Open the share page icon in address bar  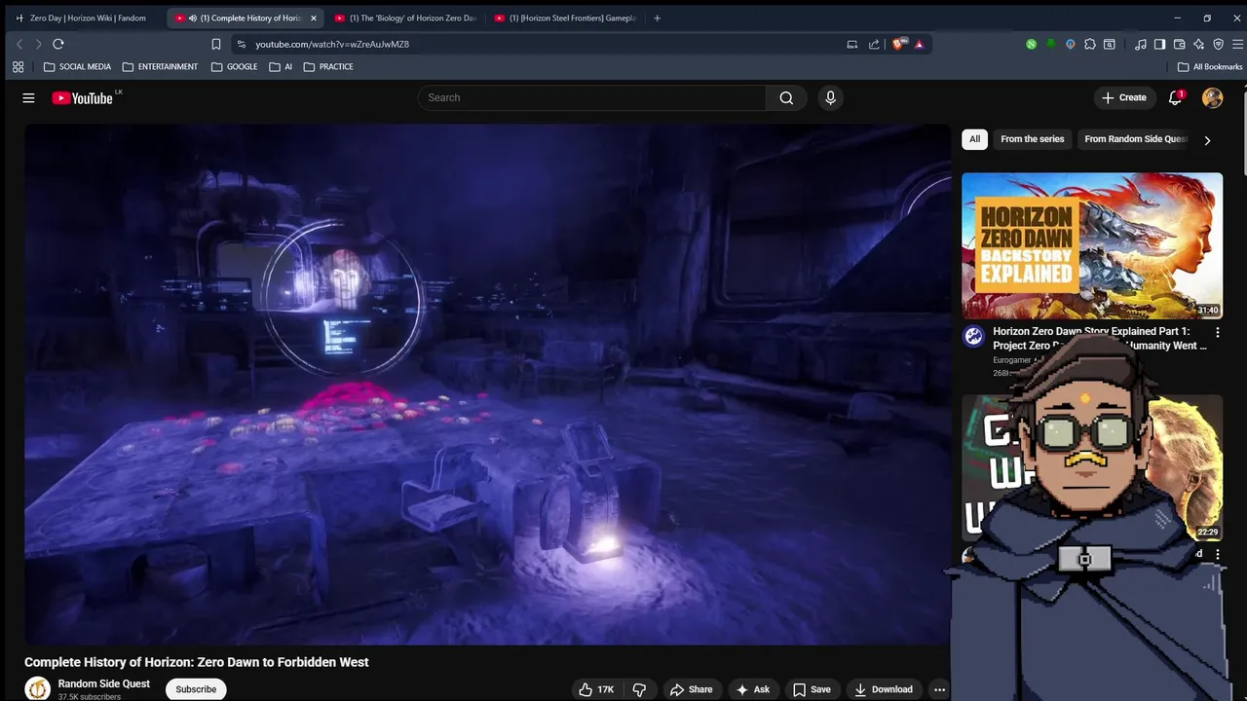tap(874, 44)
